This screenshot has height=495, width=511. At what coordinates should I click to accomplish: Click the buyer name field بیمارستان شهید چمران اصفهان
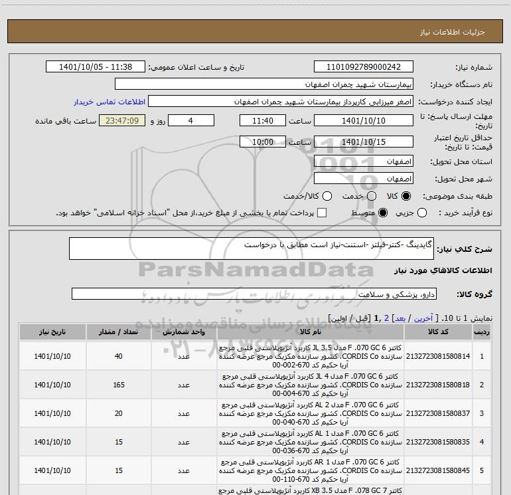264,84
